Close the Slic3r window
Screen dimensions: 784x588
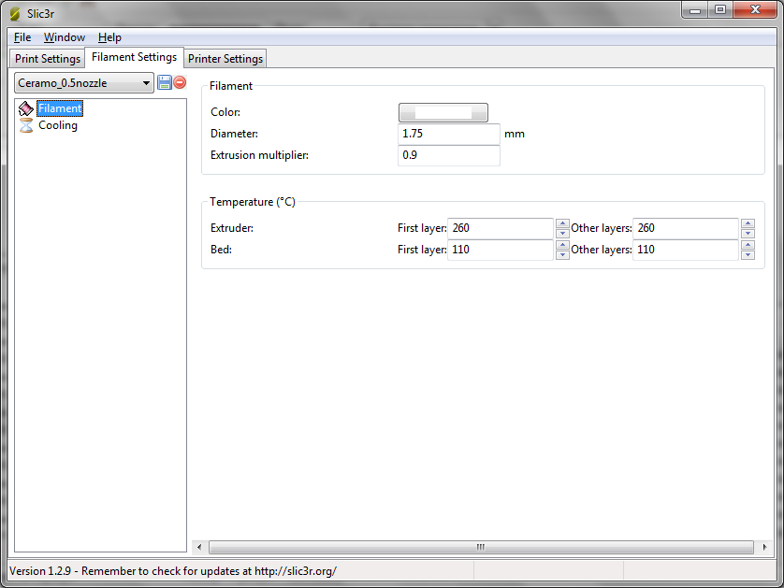(x=756, y=10)
